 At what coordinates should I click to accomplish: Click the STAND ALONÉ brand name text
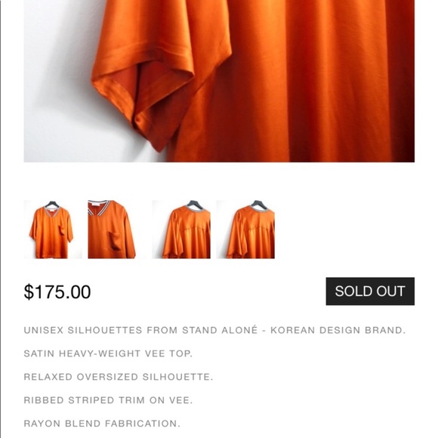[220, 330]
